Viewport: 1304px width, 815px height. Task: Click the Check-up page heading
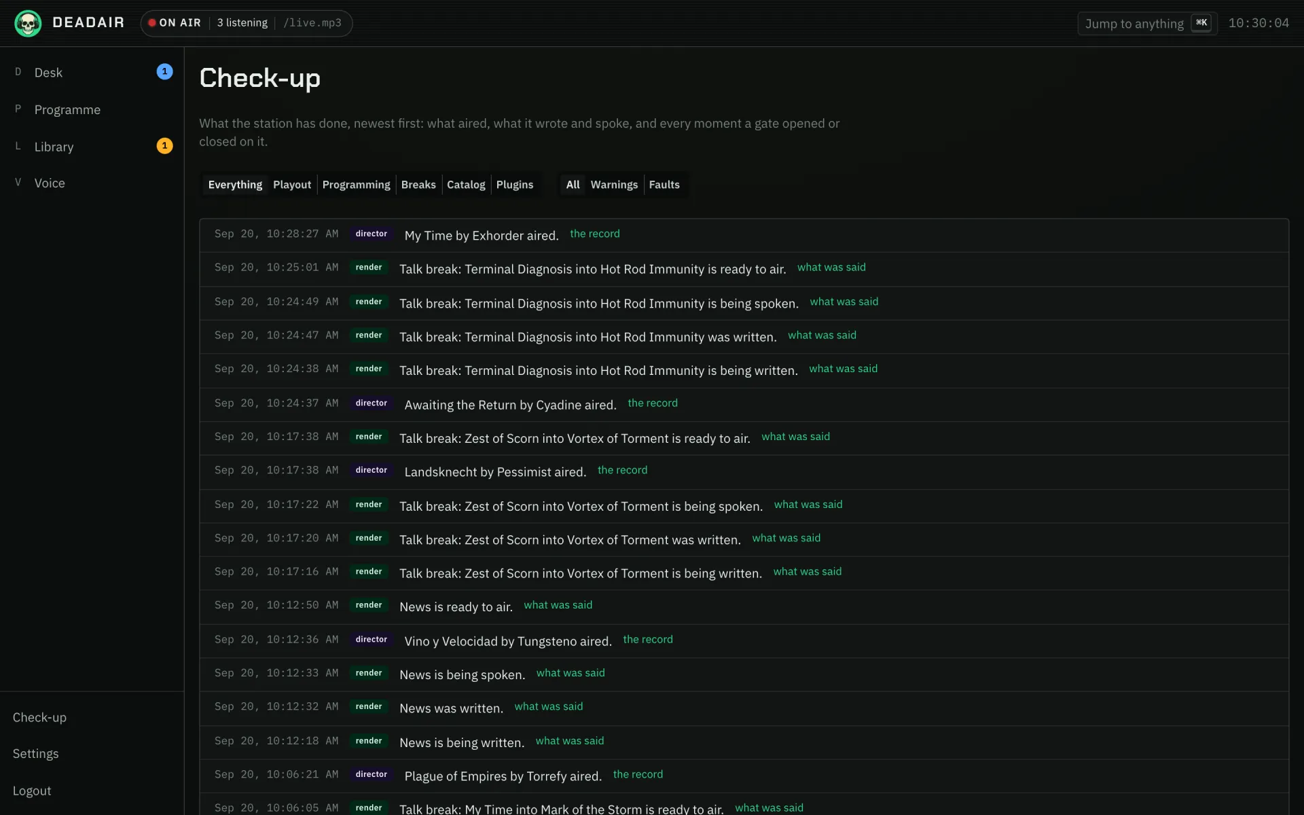(259, 78)
